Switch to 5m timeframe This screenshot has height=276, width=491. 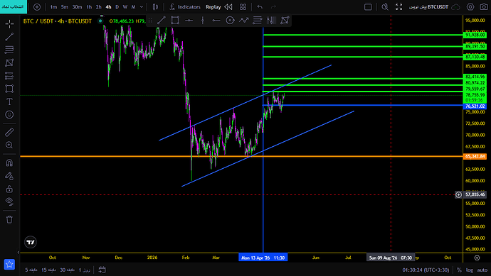(65, 7)
